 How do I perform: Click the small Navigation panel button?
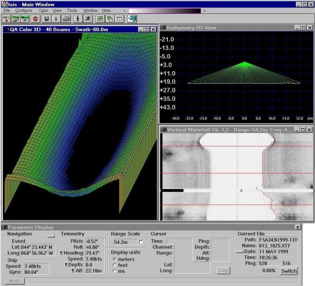(x=51, y=236)
